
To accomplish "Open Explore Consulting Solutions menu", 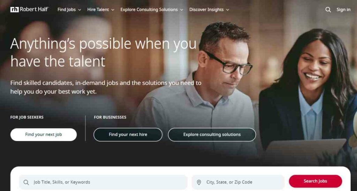I will 149,9.
